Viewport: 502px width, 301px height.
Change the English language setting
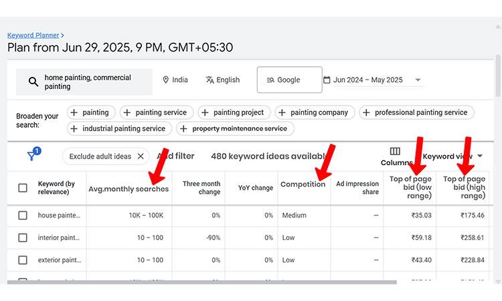[222, 80]
